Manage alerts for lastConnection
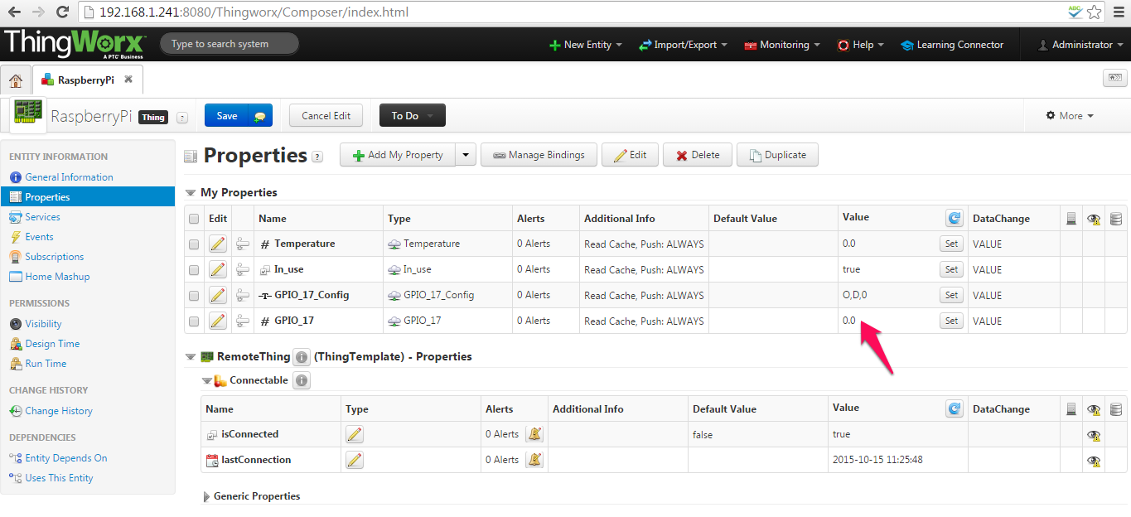Image resolution: width=1131 pixels, height=517 pixels. 535,460
